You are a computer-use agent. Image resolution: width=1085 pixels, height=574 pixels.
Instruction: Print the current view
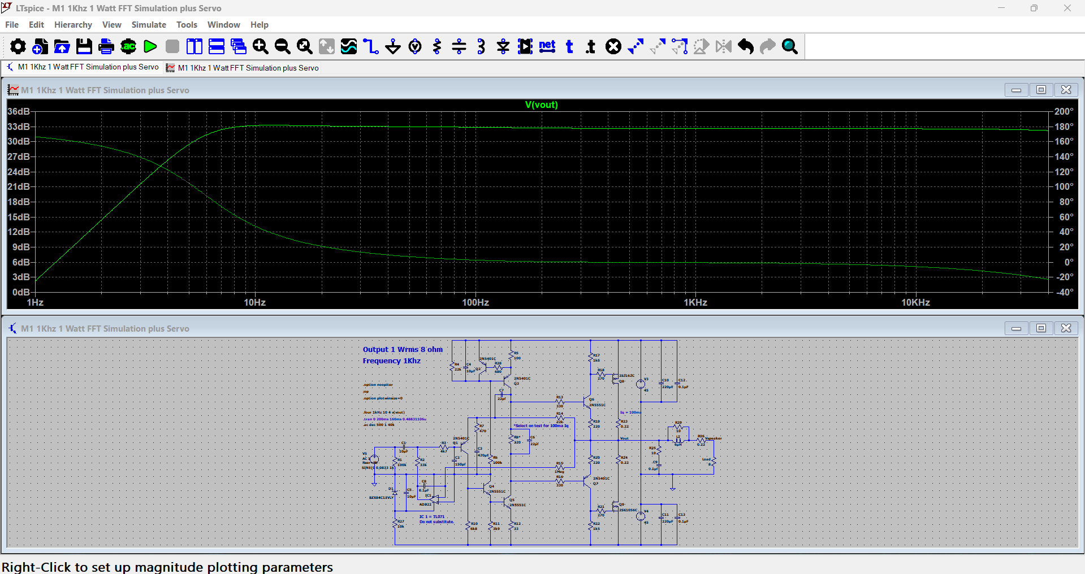point(106,46)
